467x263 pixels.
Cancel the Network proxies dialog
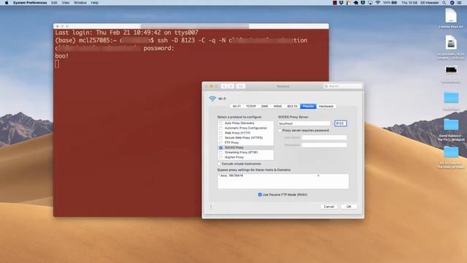point(329,207)
